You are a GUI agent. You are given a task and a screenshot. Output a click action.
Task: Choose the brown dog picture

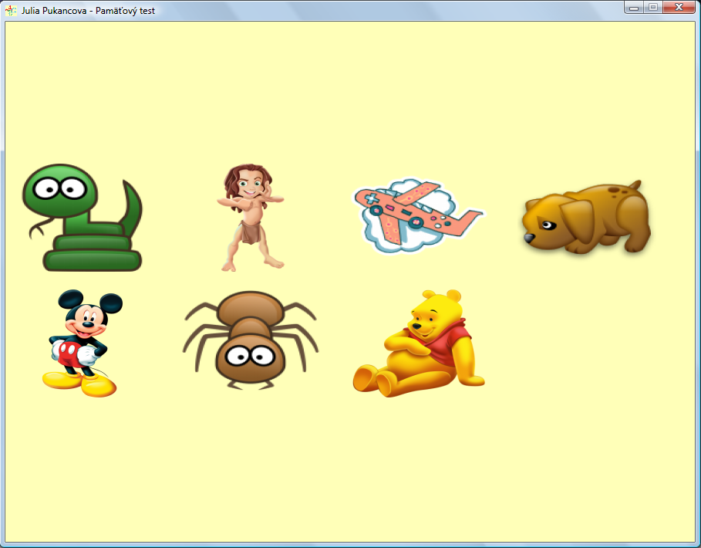[586, 218]
